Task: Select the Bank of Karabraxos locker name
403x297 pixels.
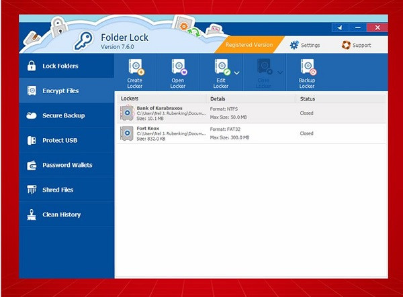Action: pyautogui.click(x=159, y=108)
